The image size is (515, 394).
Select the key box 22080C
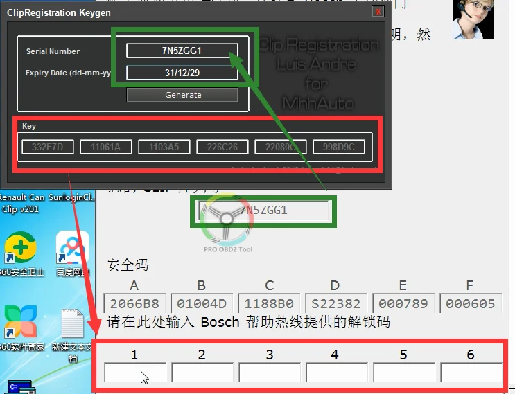click(280, 147)
